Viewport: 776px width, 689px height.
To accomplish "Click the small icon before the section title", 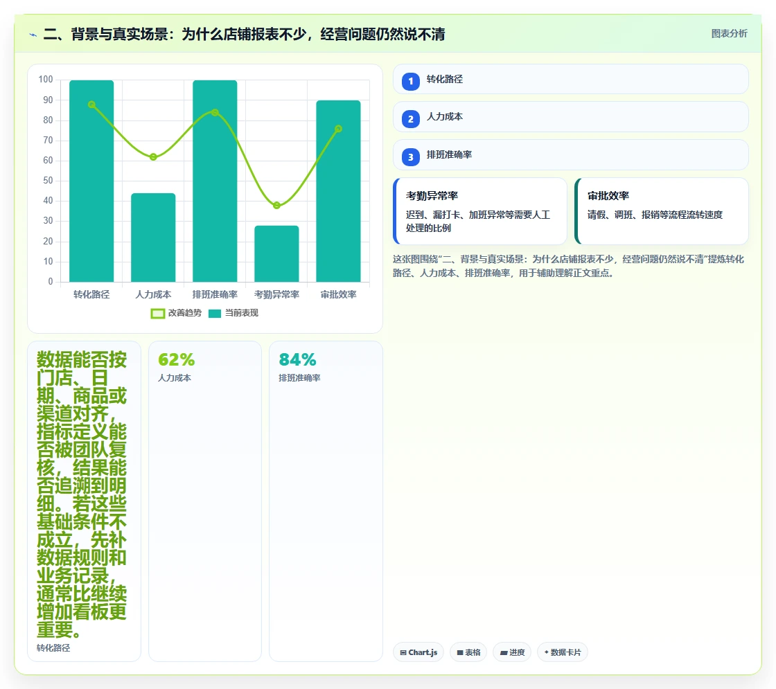I will pyautogui.click(x=33, y=35).
